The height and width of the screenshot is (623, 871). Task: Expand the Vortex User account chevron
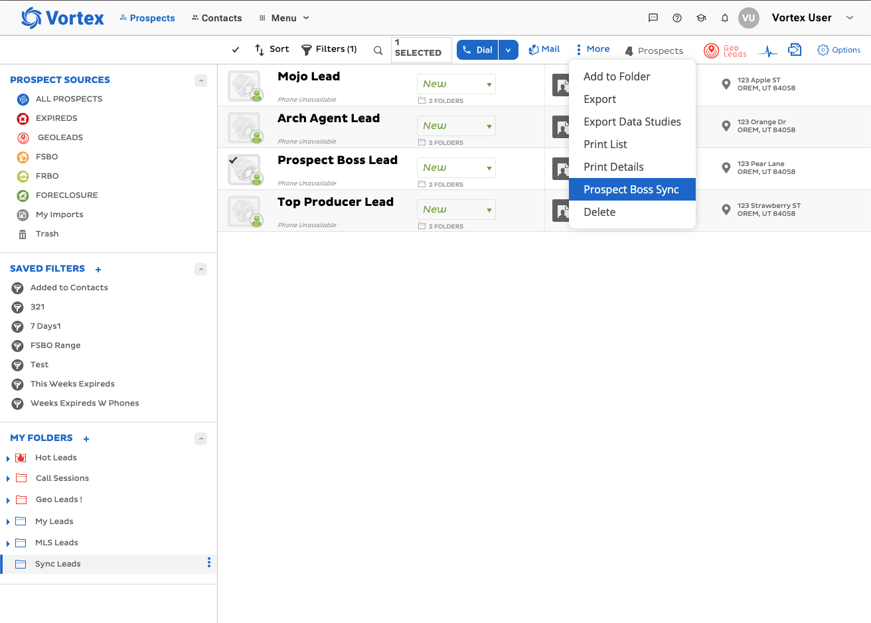(x=850, y=18)
